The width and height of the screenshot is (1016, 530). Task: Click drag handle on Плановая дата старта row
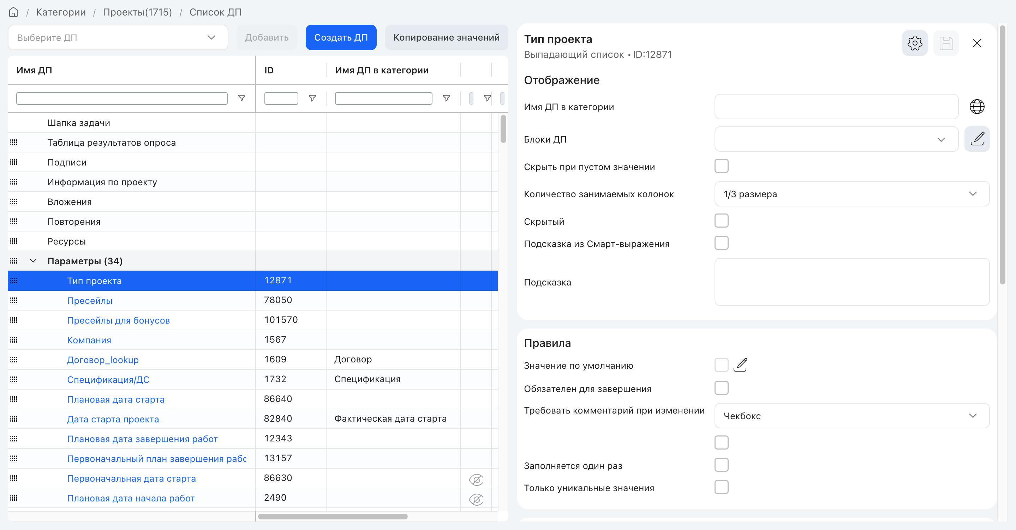tap(13, 399)
